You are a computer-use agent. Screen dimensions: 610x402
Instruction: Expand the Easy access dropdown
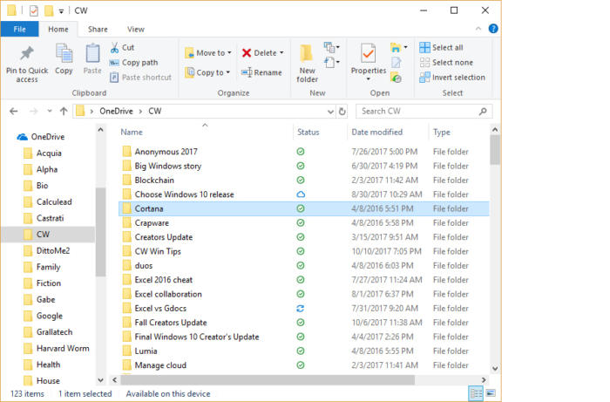(x=332, y=62)
